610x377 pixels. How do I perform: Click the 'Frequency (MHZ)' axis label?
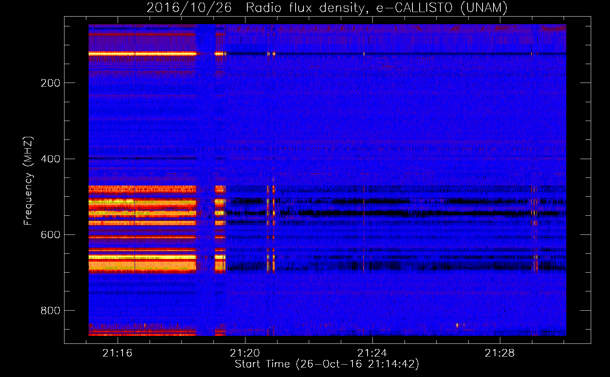[x=28, y=181]
